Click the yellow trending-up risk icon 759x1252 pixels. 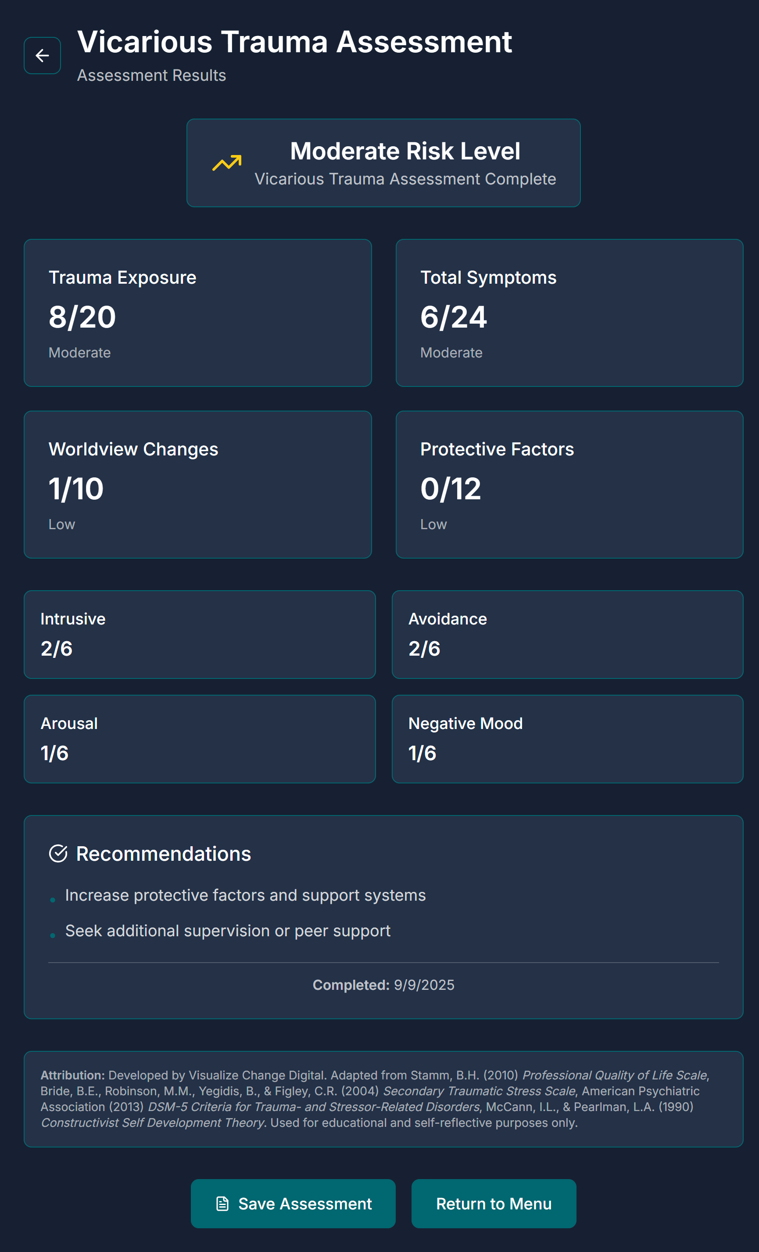coord(226,163)
